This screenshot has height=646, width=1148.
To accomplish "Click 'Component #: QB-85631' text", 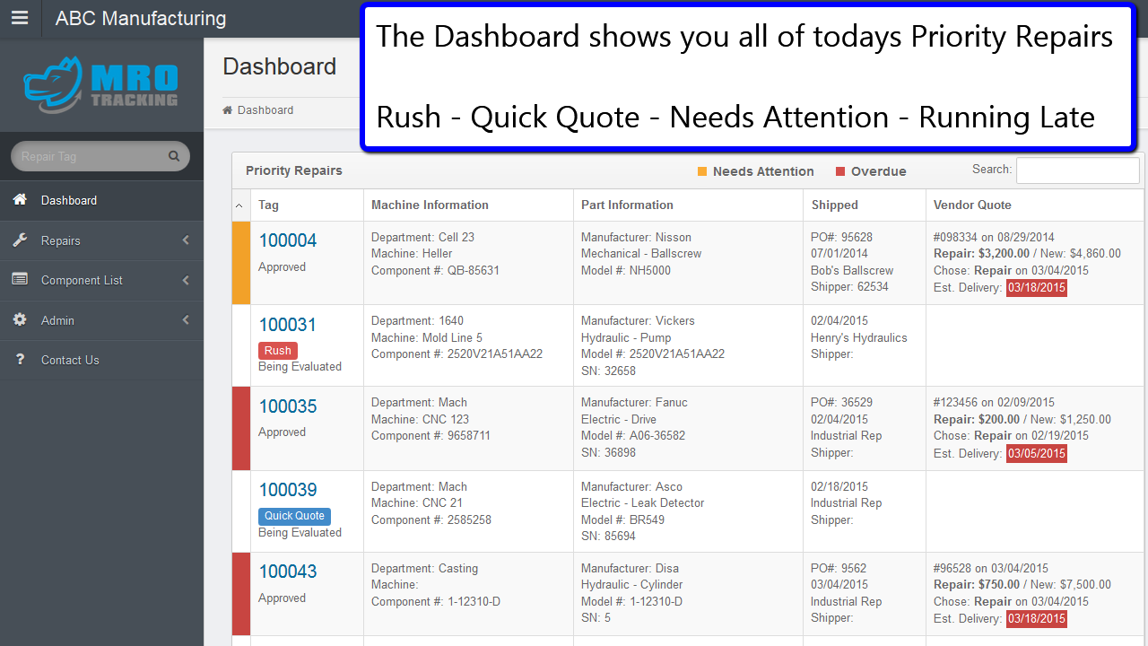I will [x=435, y=270].
